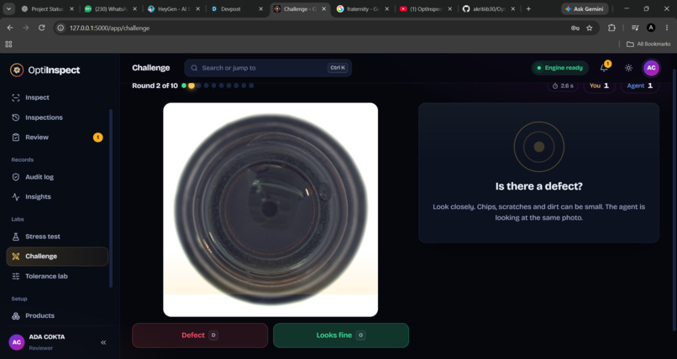This screenshot has height=359, width=677.
Task: Collapse the sidebar with the double chevron
Action: [103, 342]
